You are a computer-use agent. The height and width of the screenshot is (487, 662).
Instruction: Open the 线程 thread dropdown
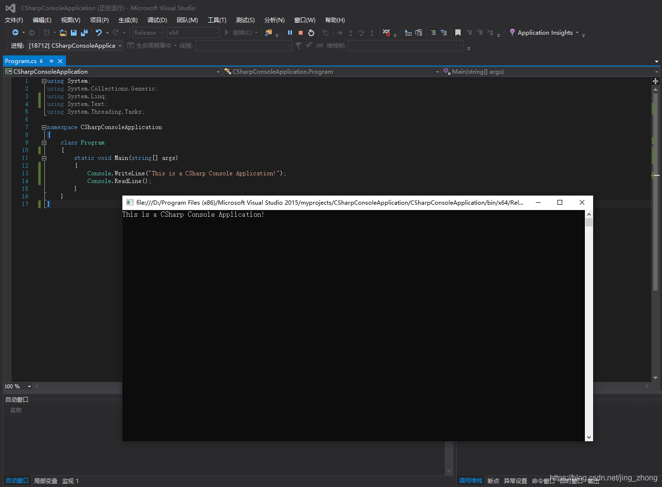click(x=243, y=46)
